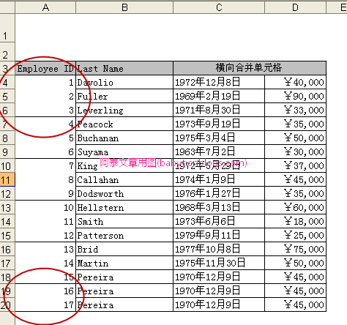Viewport: 347px width, 325px height.
Task: Click date cell 1973年6月6日
Action: click(x=219, y=221)
